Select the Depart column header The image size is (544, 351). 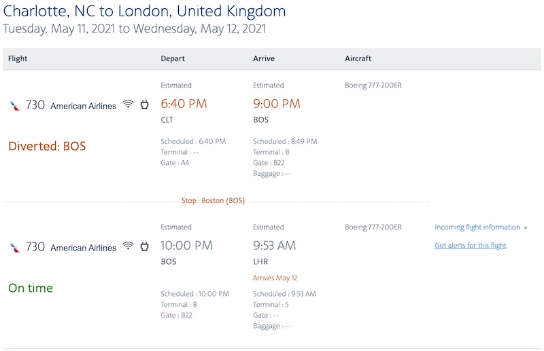[173, 58]
